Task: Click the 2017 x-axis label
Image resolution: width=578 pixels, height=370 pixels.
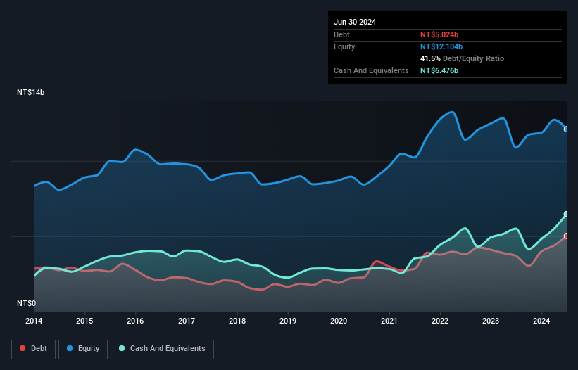Action: [x=187, y=321]
